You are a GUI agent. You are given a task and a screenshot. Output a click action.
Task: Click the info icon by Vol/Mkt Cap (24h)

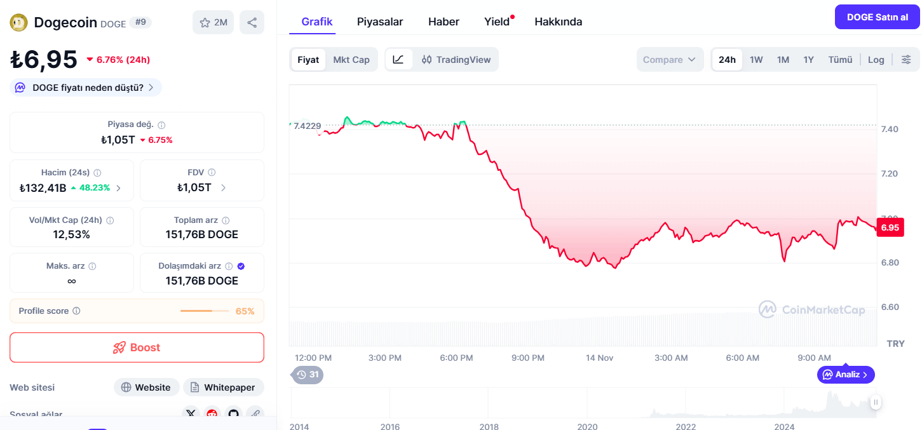coord(110,220)
